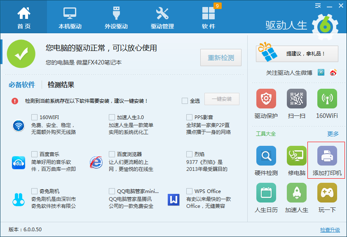This screenshot has width=347, height=237.
Task: Open the 更多 tools link
Action: (x=333, y=134)
